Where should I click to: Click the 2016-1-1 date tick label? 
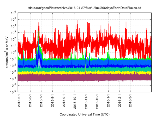click(x=108, y=101)
